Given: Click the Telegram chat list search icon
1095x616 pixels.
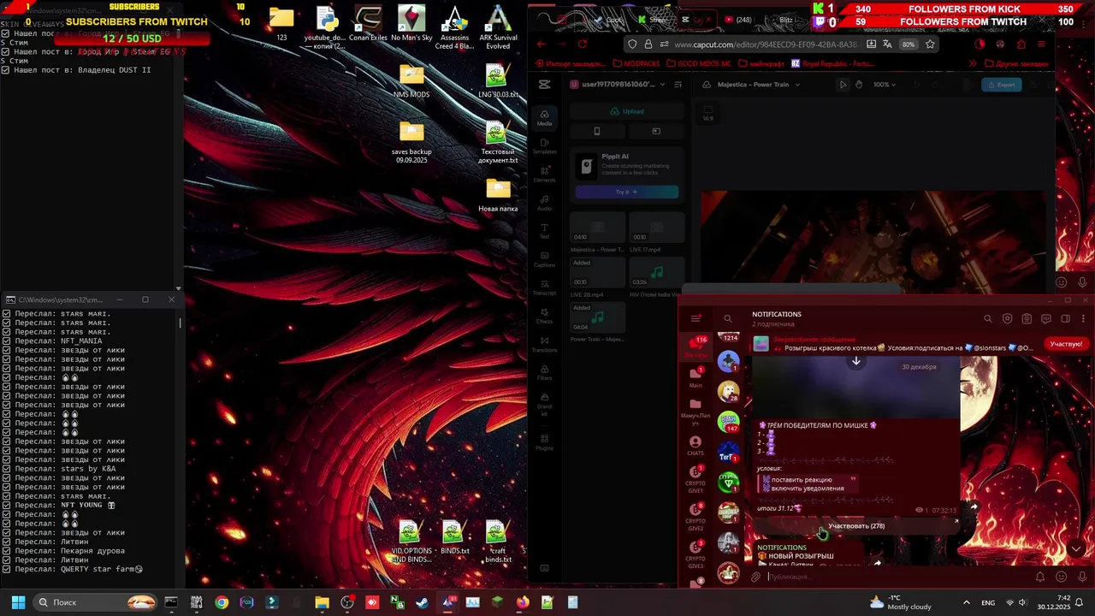Looking at the screenshot, I should coord(728,318).
